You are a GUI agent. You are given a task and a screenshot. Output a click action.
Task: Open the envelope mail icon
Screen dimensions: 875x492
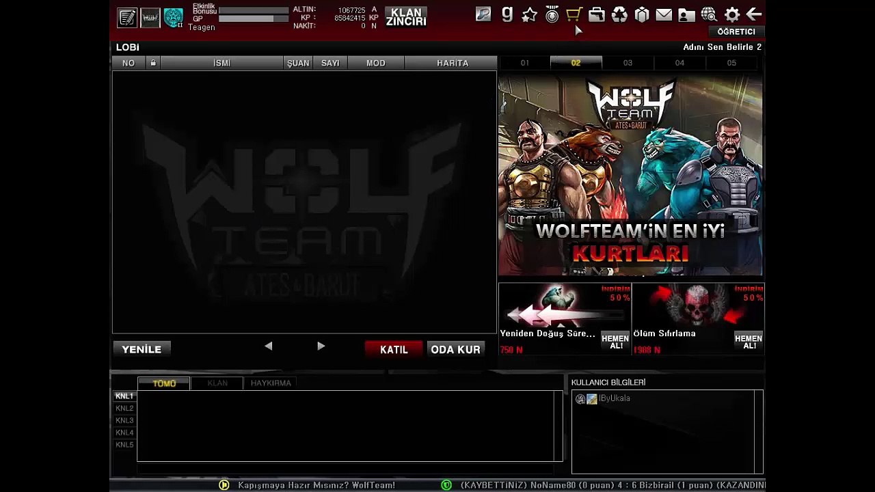point(664,14)
